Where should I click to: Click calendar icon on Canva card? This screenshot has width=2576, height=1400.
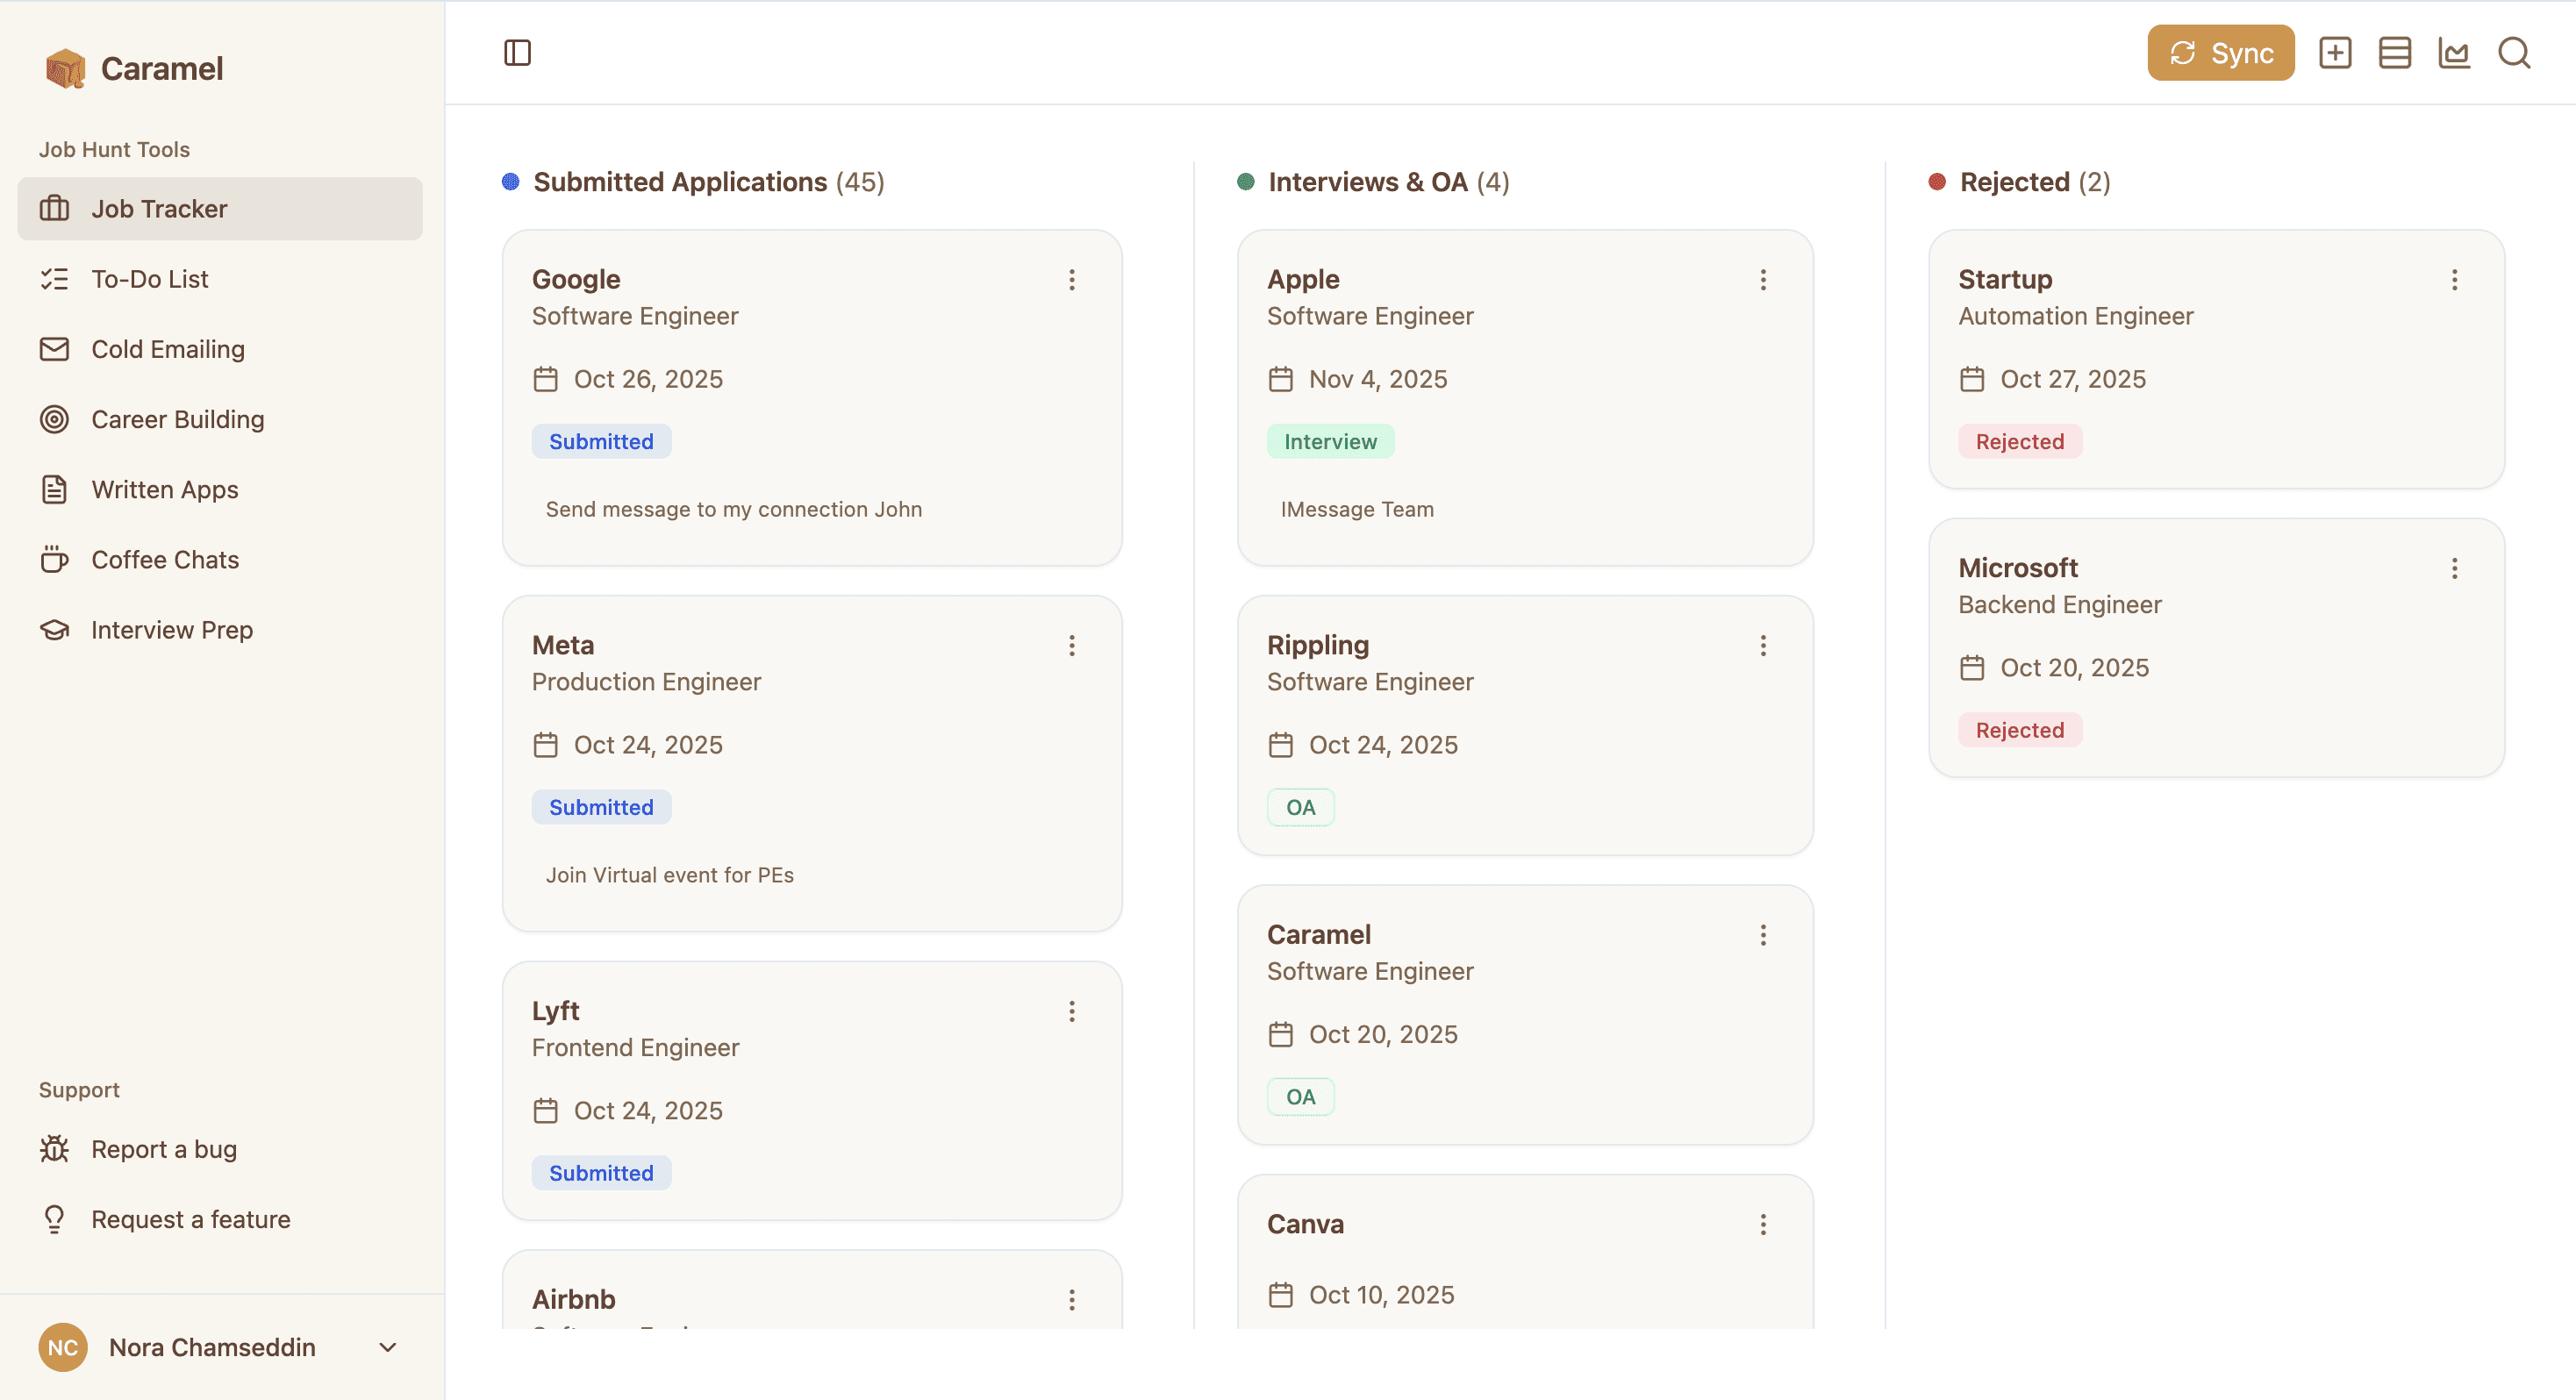pyautogui.click(x=1280, y=1295)
